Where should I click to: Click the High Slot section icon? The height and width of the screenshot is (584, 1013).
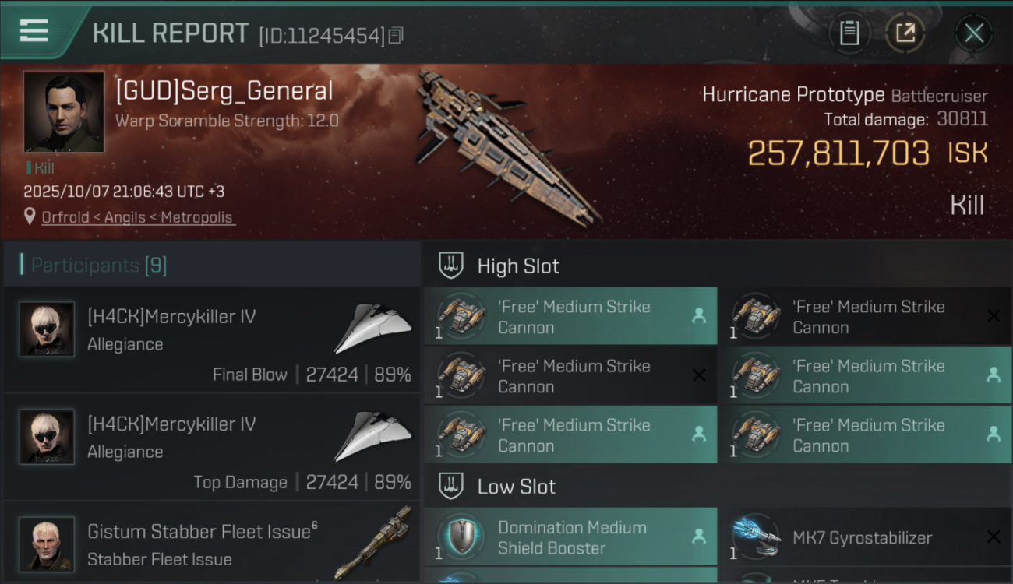(x=451, y=266)
